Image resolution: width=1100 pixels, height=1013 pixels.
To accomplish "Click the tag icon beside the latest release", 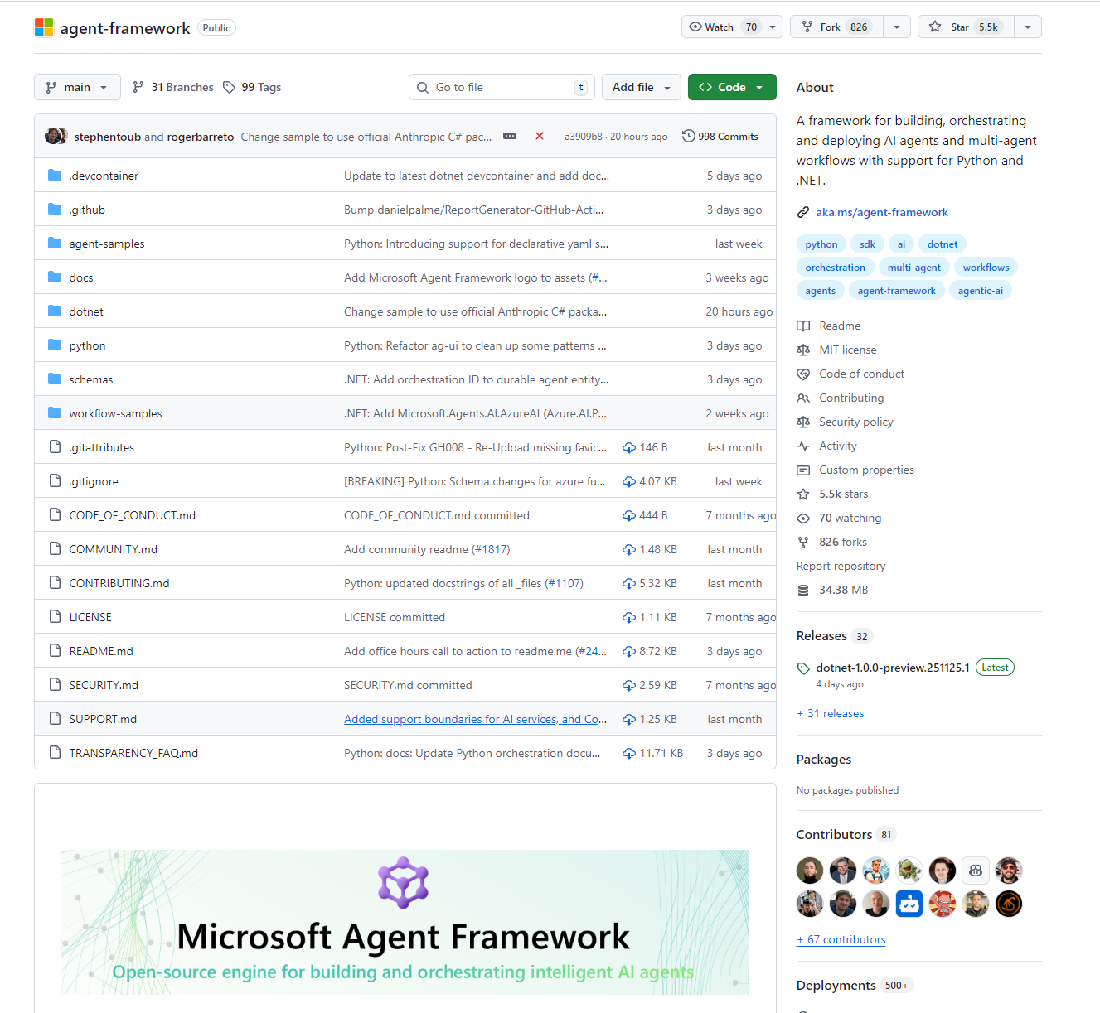I will [803, 668].
